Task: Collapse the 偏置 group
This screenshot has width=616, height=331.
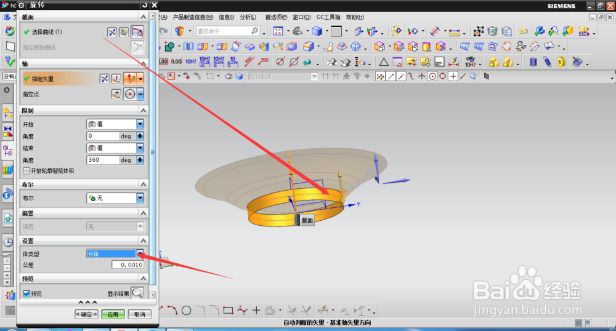Action: coord(143,213)
